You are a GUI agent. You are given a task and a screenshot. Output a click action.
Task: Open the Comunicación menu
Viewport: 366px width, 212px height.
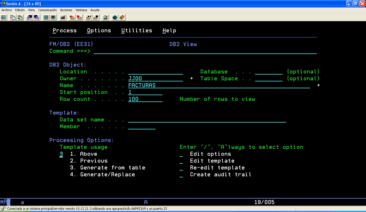(x=47, y=10)
